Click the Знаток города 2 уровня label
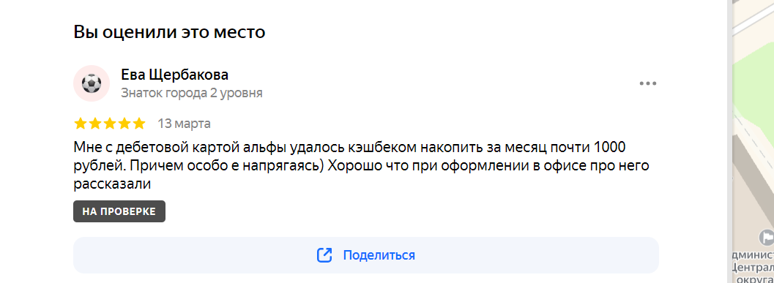 point(192,93)
